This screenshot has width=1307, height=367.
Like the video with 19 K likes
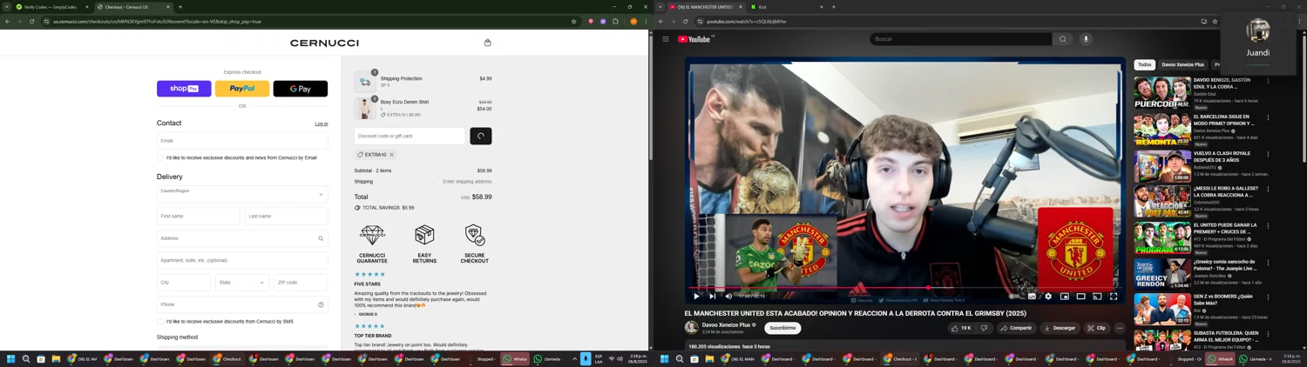[963, 328]
